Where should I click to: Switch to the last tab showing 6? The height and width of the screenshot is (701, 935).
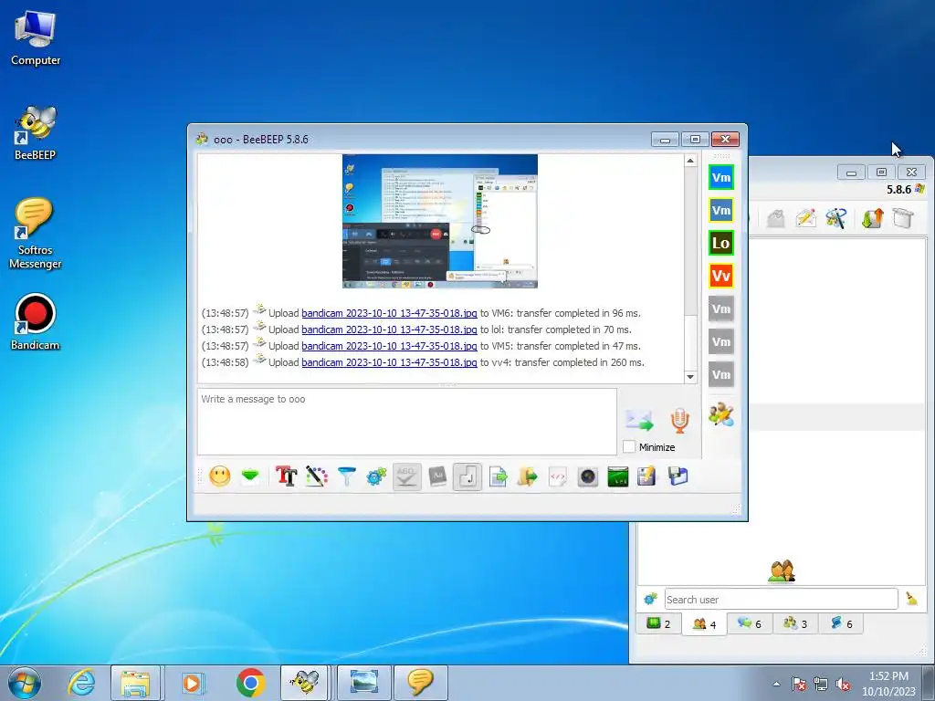point(841,623)
